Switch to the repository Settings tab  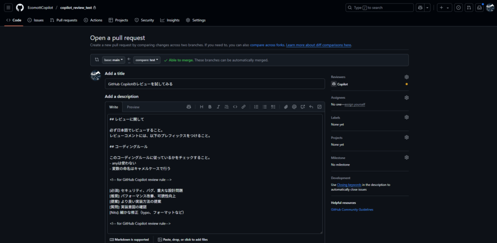[x=196, y=20]
